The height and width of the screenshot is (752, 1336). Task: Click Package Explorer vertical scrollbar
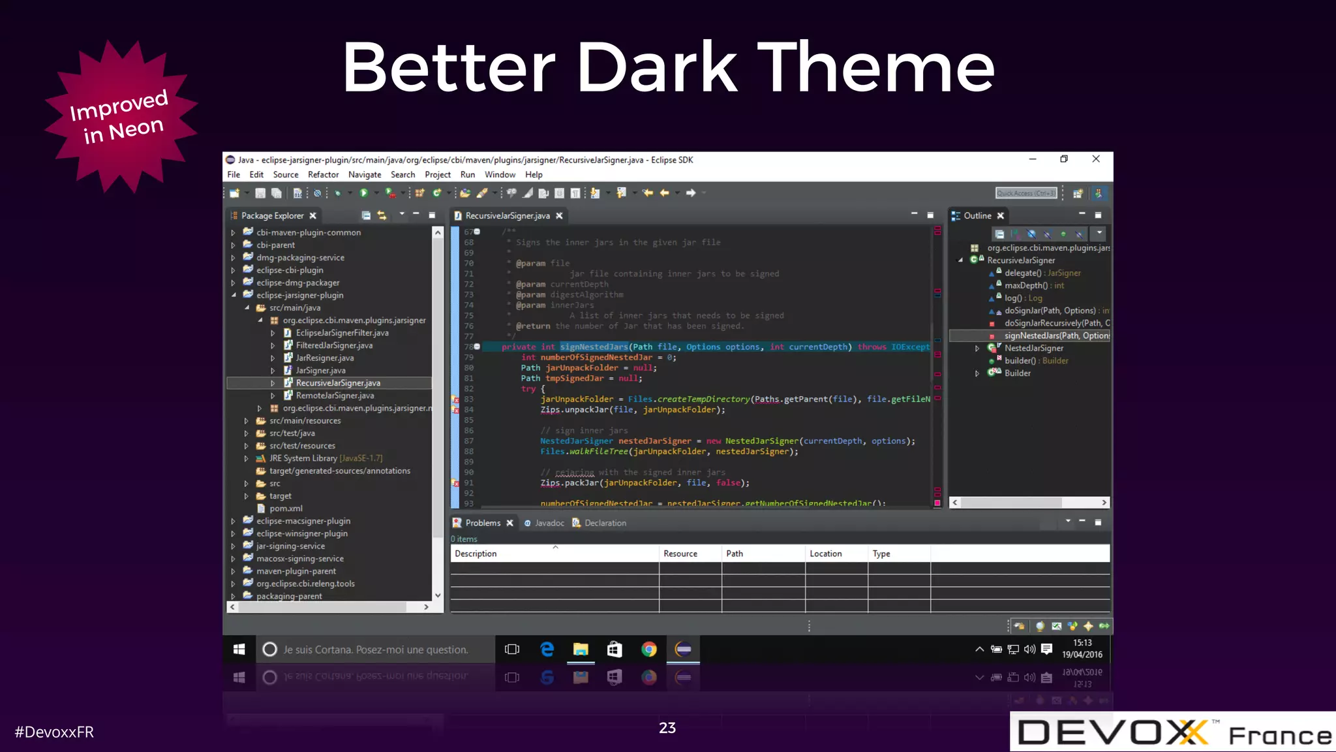438,414
